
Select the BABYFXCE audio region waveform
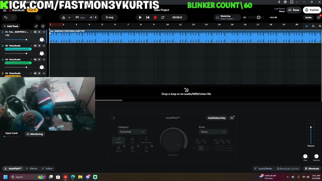pyautogui.click(x=185, y=36)
